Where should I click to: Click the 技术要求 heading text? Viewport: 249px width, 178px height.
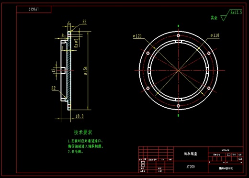pos(83,132)
